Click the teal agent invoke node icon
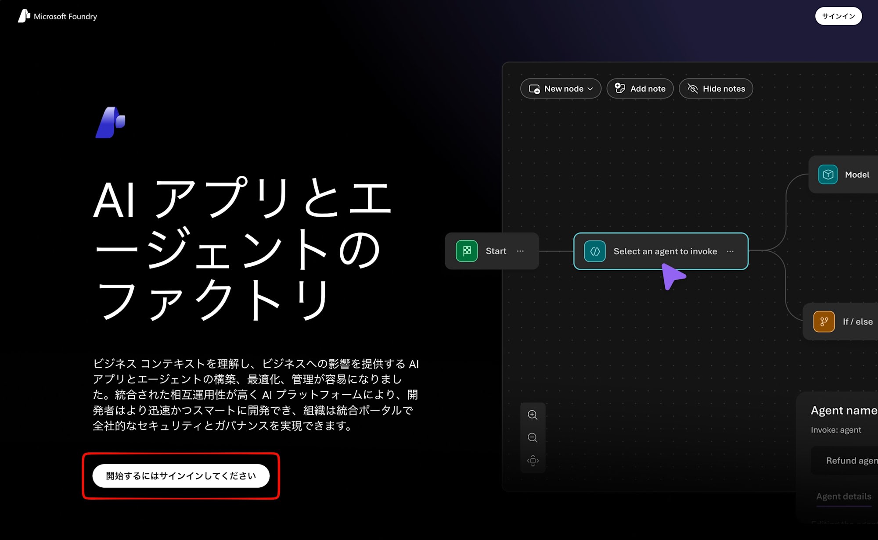 tap(595, 251)
